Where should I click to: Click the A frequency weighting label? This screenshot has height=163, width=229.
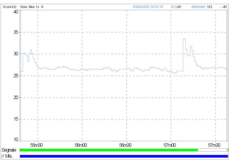point(42,7)
